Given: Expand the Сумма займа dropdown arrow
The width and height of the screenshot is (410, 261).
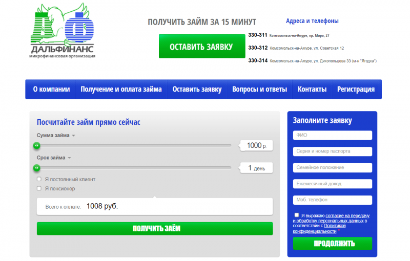Looking at the screenshot, I should pos(73,136).
